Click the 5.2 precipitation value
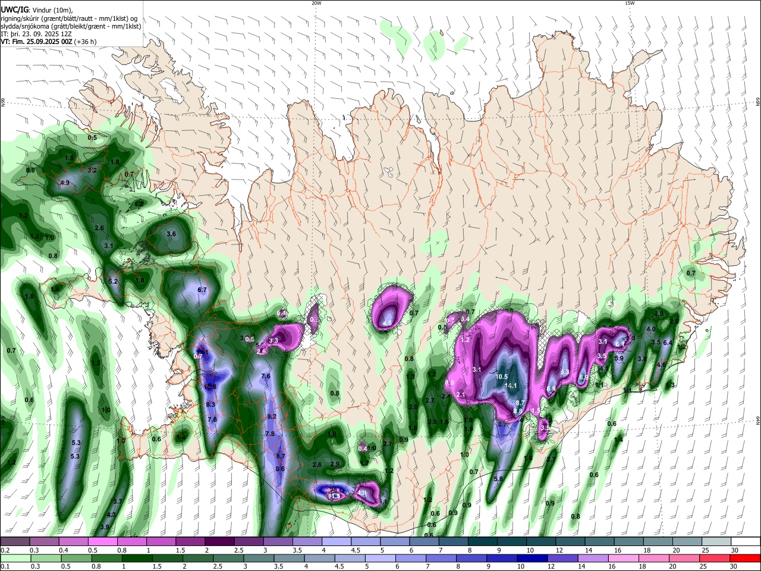The width and height of the screenshot is (761, 571). [114, 281]
